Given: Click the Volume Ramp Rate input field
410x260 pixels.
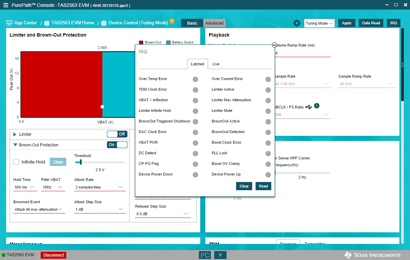Looking at the screenshot, I should point(302,53).
